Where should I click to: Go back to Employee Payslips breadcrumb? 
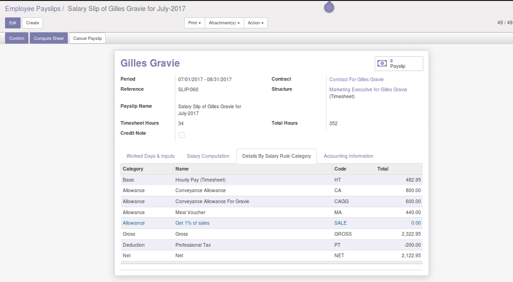click(33, 9)
